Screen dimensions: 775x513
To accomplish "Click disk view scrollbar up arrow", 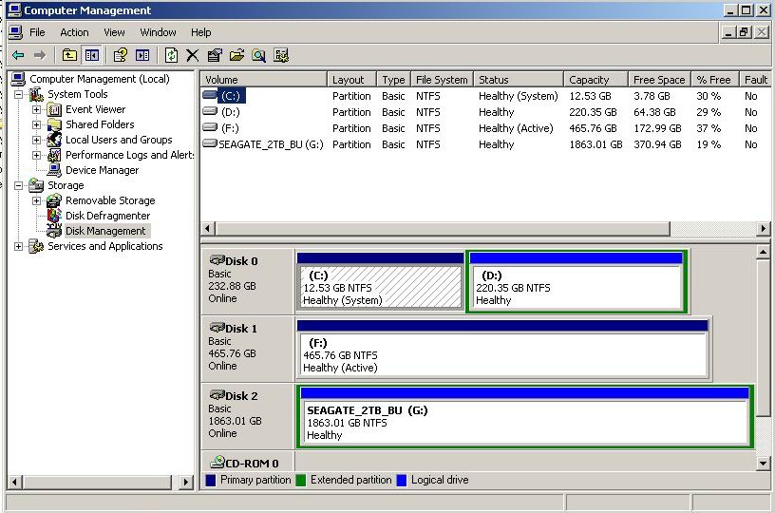I will coord(764,253).
